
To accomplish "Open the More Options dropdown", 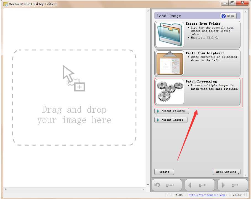I will tap(226, 172).
